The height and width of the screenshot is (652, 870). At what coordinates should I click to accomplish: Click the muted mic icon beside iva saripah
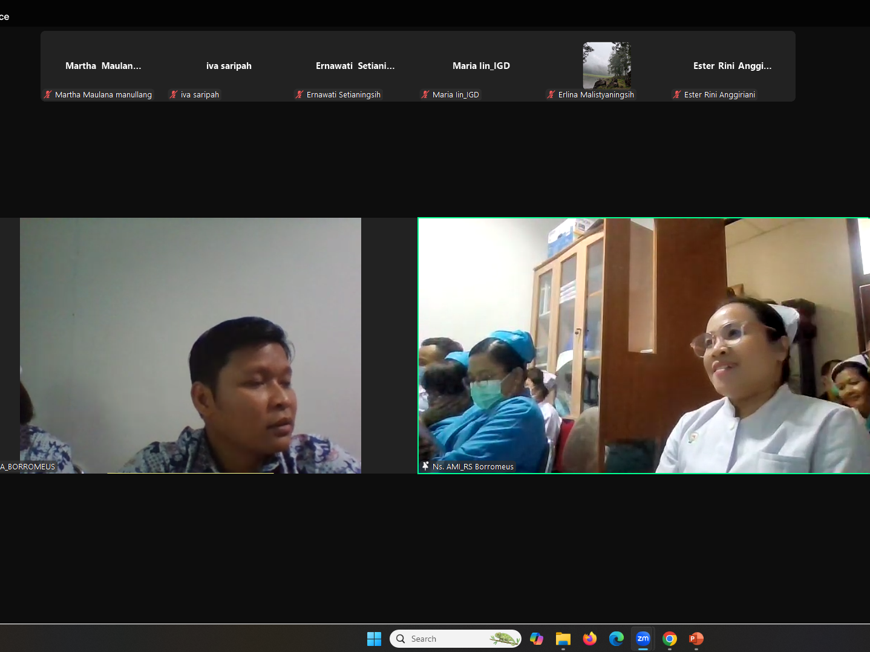point(174,94)
